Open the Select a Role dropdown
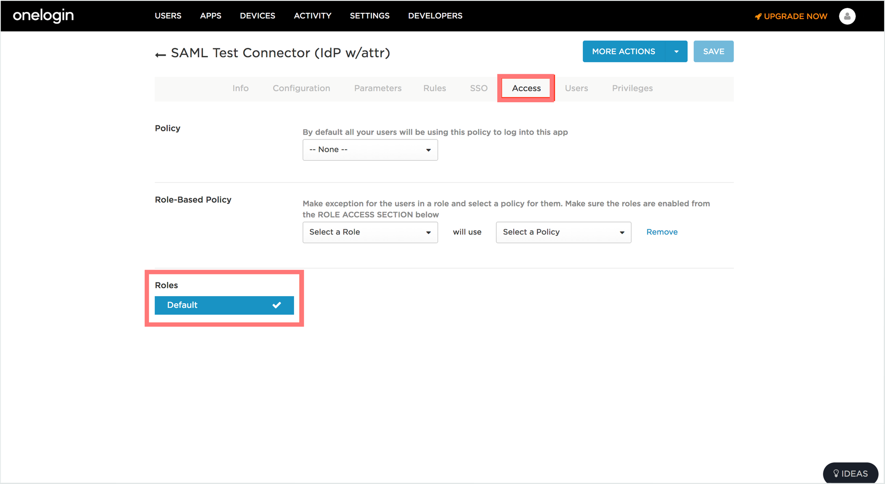Image resolution: width=885 pixels, height=484 pixels. (x=370, y=232)
